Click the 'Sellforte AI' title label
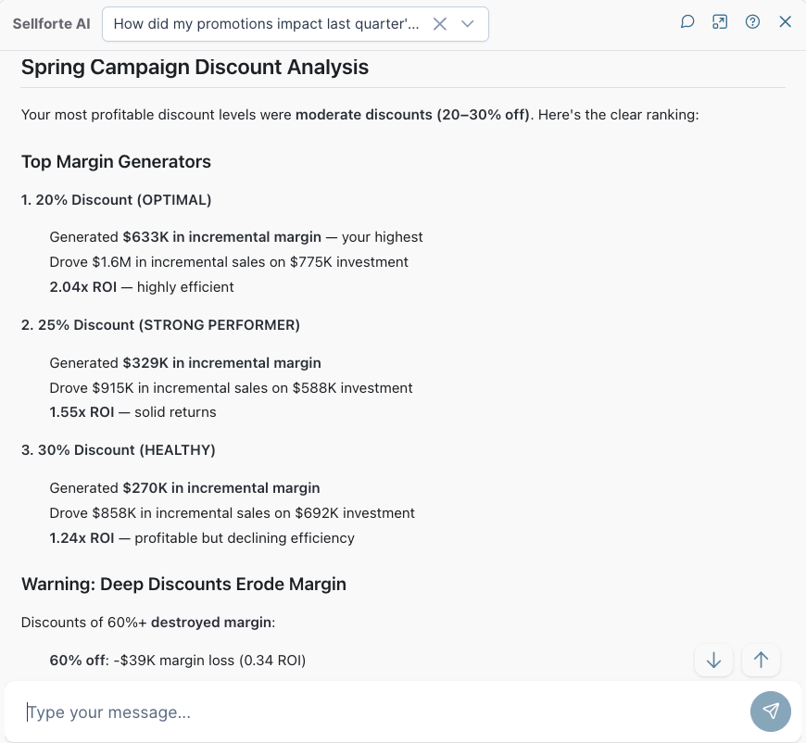This screenshot has width=806, height=743. [51, 24]
